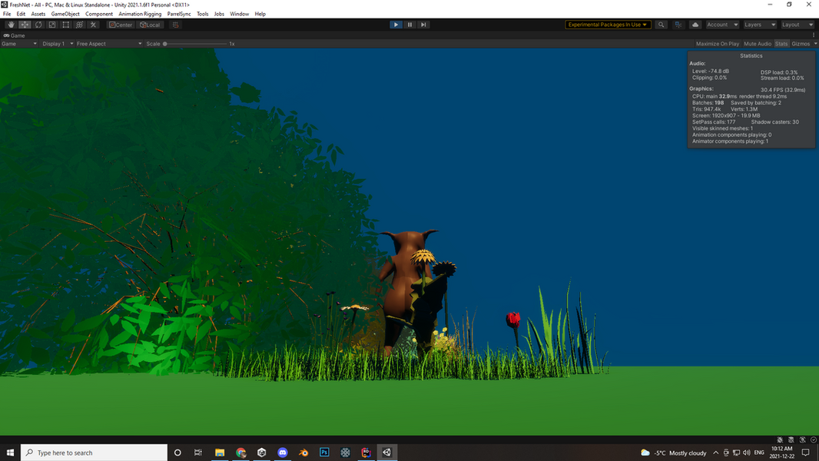Screen dimensions: 819x461
Task: Open the Account dropdown
Action: point(722,25)
